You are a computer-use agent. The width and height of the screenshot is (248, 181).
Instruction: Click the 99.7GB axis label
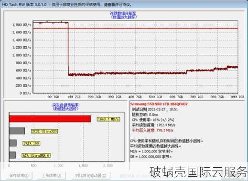click(54, 97)
